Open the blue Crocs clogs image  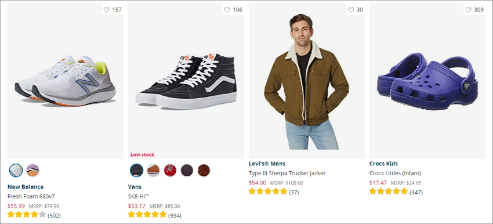tap(427, 81)
